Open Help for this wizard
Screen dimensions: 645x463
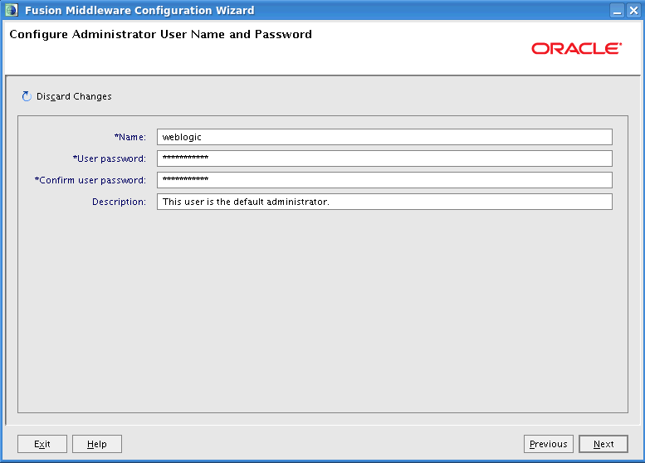97,444
